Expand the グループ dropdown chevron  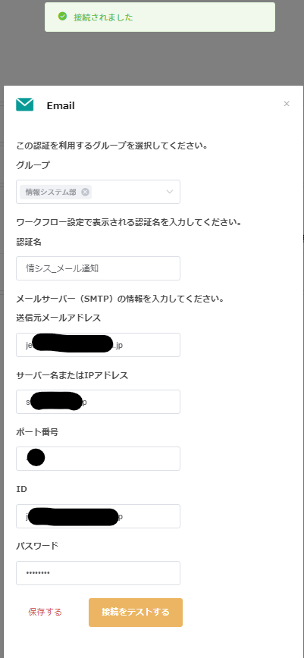click(x=170, y=192)
